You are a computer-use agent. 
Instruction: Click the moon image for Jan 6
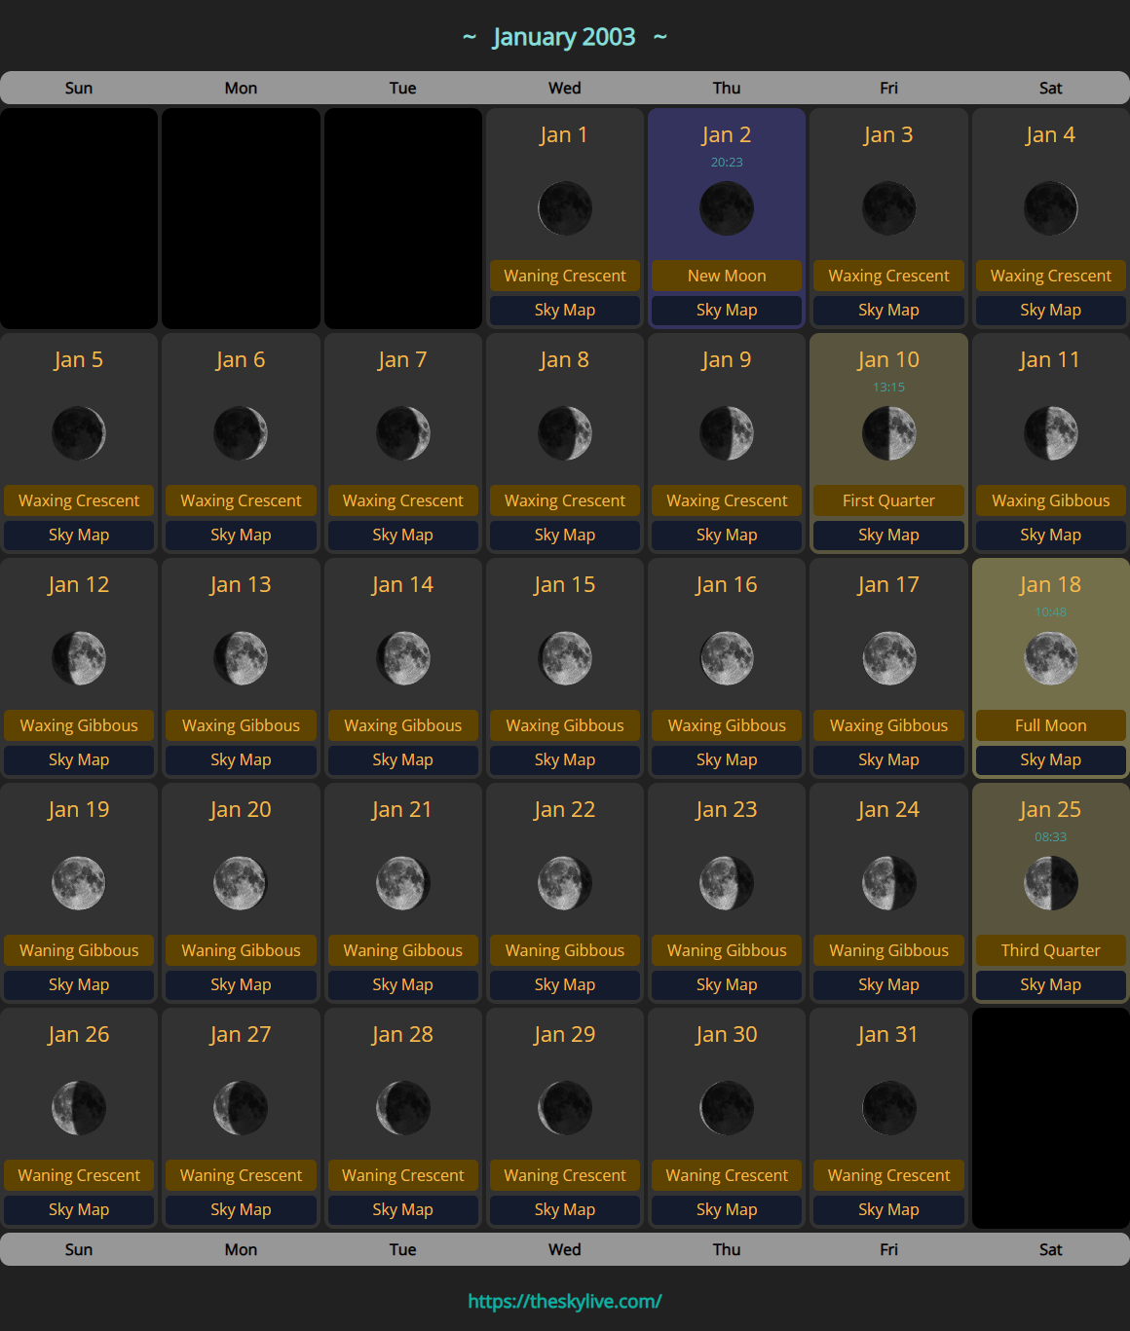click(241, 433)
